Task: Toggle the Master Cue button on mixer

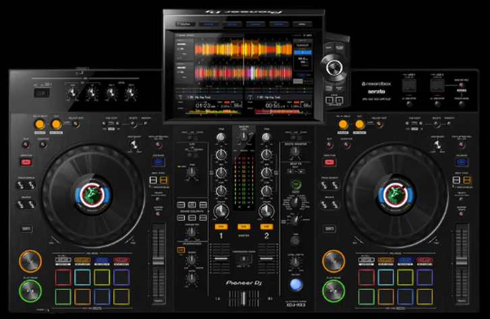Action: pos(244,227)
